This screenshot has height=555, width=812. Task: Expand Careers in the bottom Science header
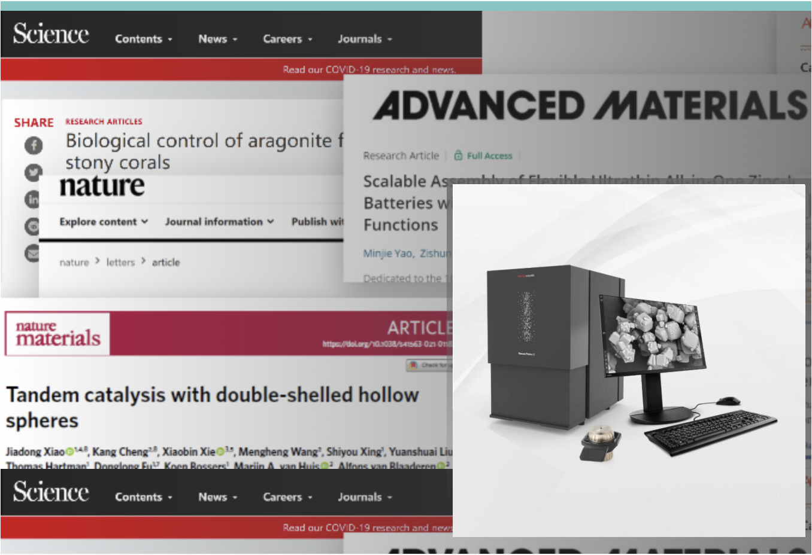(x=287, y=497)
